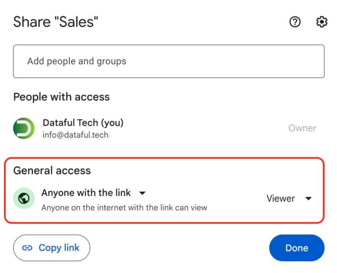337x273 pixels.
Task: Click the Dataful Tech (you) name
Action: tap(83, 123)
